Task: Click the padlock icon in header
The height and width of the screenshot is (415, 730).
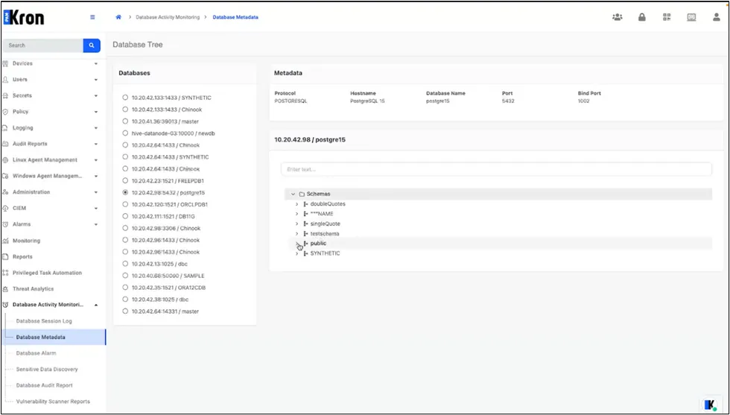Action: (x=642, y=17)
